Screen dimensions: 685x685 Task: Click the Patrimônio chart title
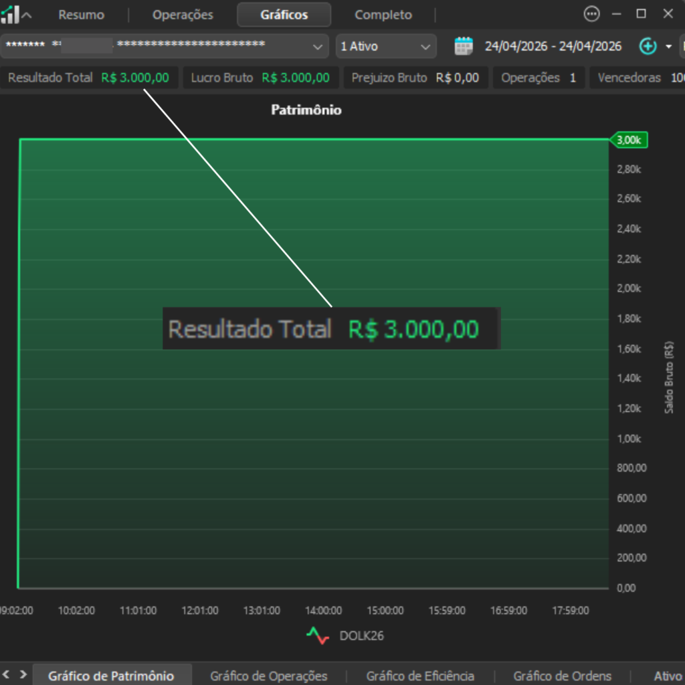click(x=306, y=110)
